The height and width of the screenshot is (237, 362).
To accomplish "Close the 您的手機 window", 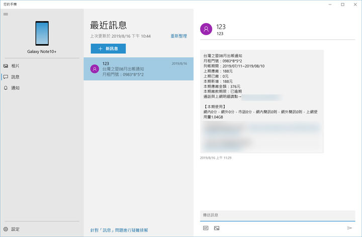I will pos(355,5).
